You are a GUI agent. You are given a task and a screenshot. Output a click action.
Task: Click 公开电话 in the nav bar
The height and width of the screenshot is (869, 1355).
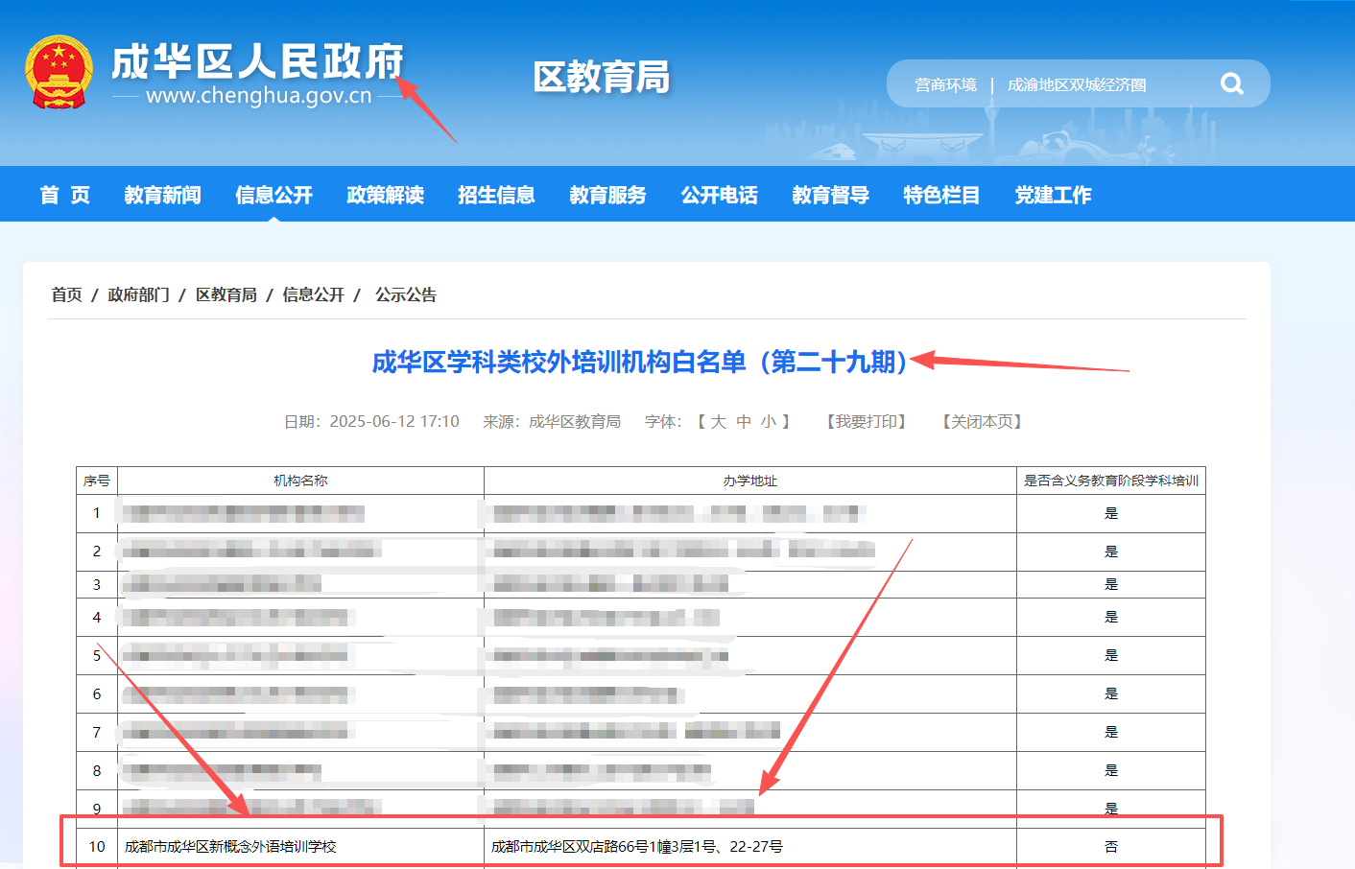719,196
